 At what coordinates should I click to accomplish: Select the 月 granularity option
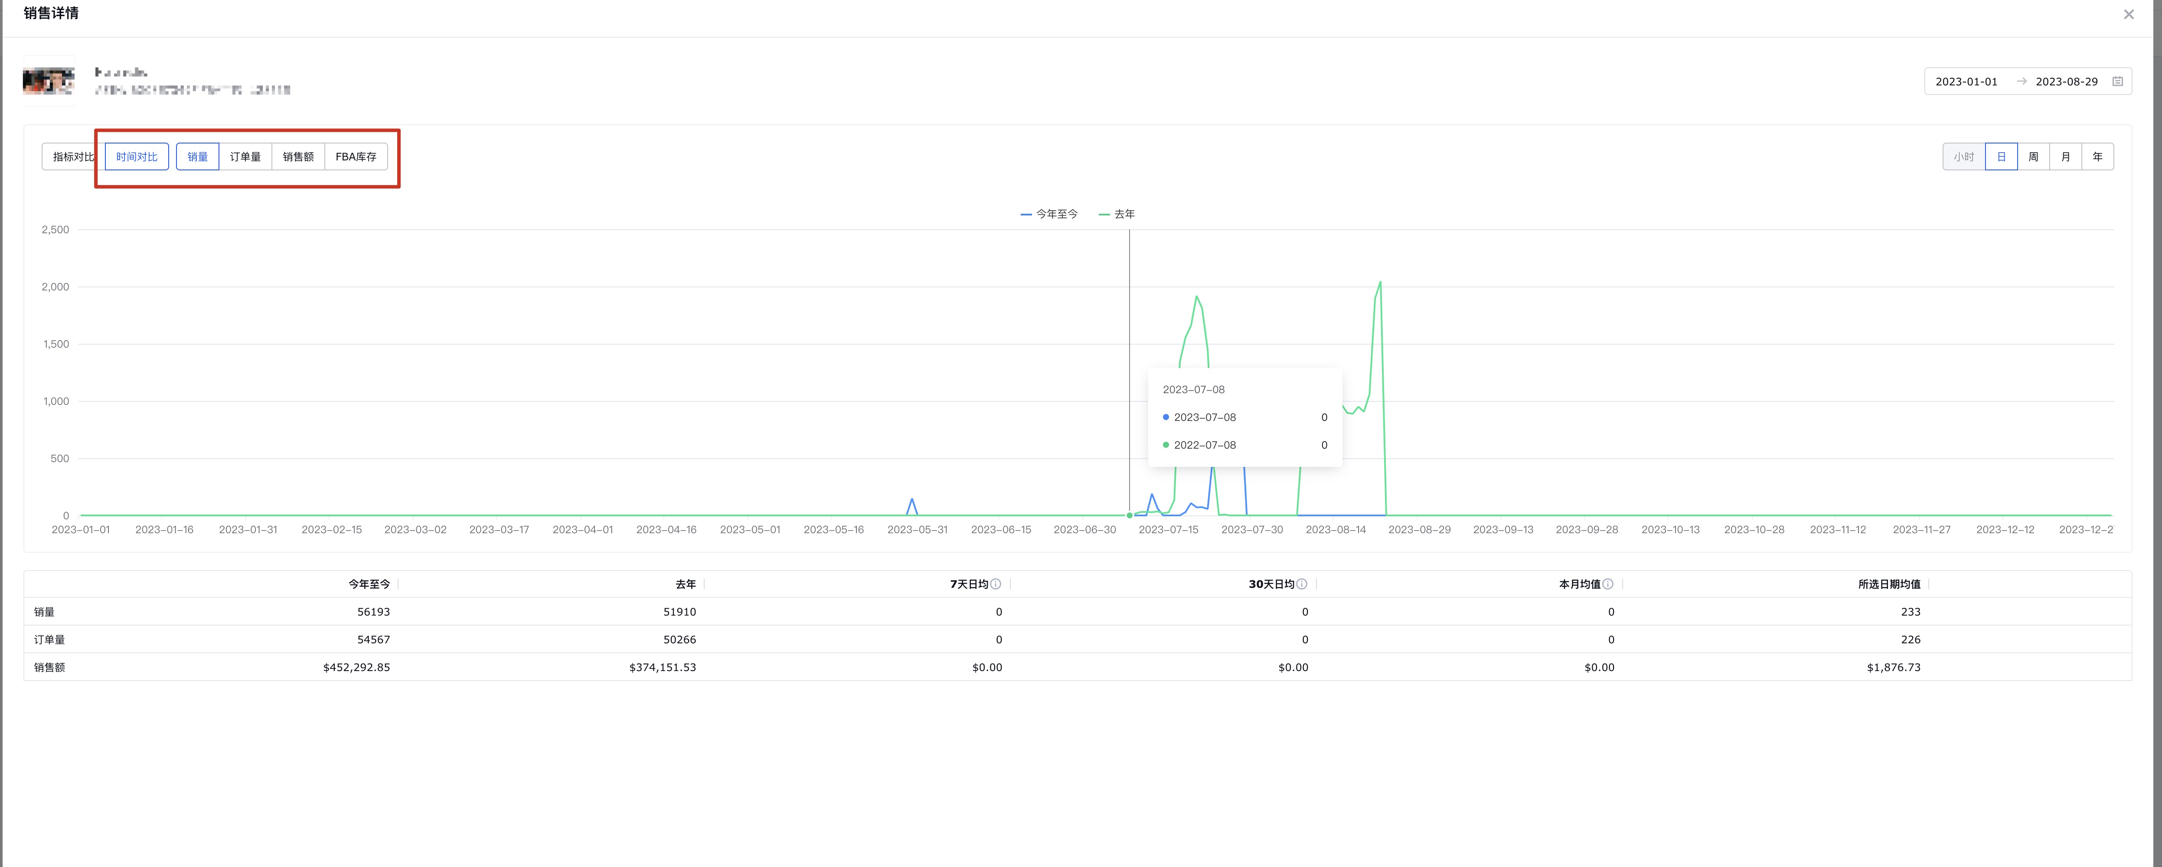click(2065, 157)
